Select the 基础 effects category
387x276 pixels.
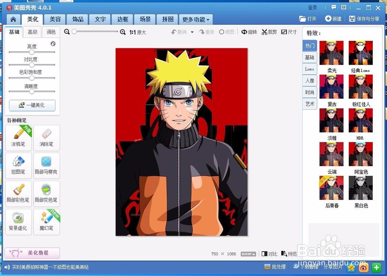click(x=310, y=58)
